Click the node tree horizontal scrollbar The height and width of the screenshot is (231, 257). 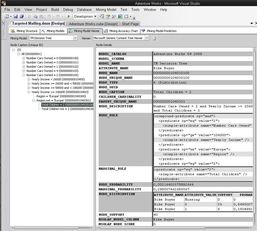tap(46, 228)
